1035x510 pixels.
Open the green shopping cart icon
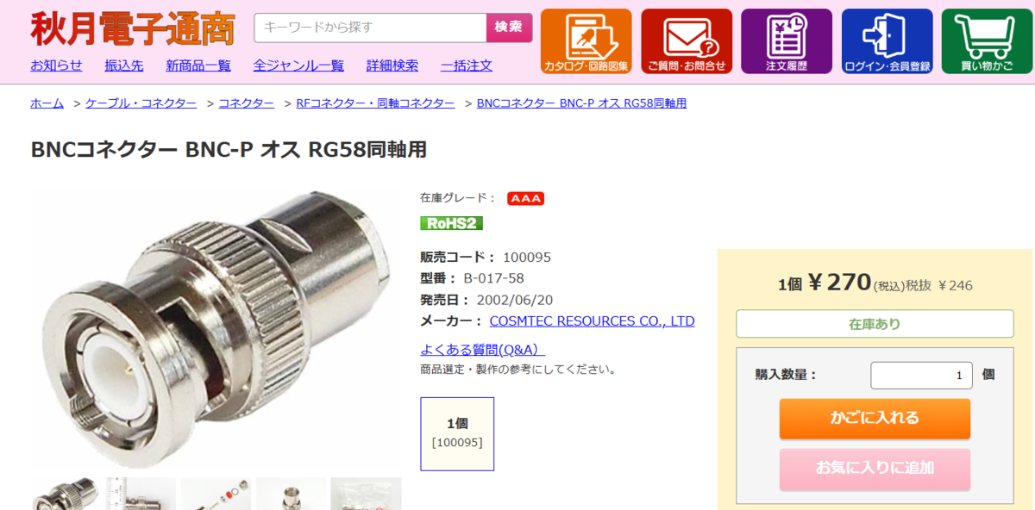[987, 41]
